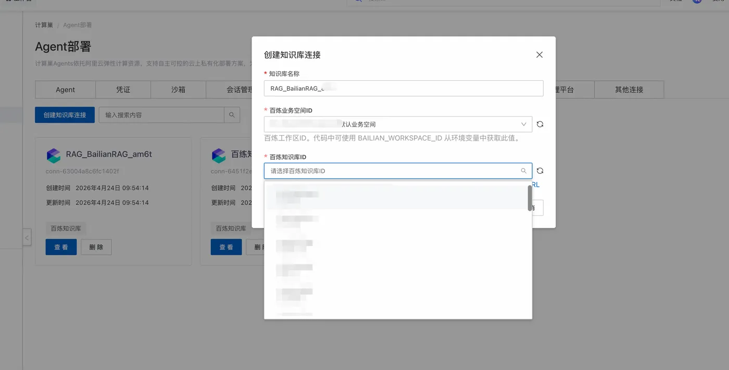Click the chevron arrow in 百炼业务空间ID select
This screenshot has width=729, height=370.
point(524,124)
